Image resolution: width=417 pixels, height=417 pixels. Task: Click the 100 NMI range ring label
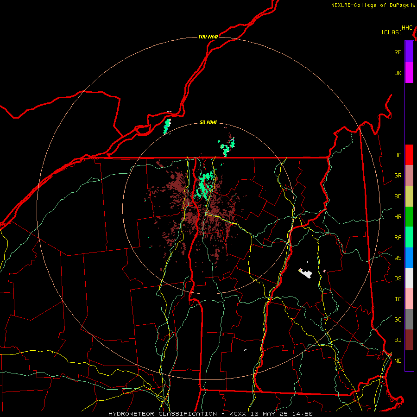click(x=208, y=37)
